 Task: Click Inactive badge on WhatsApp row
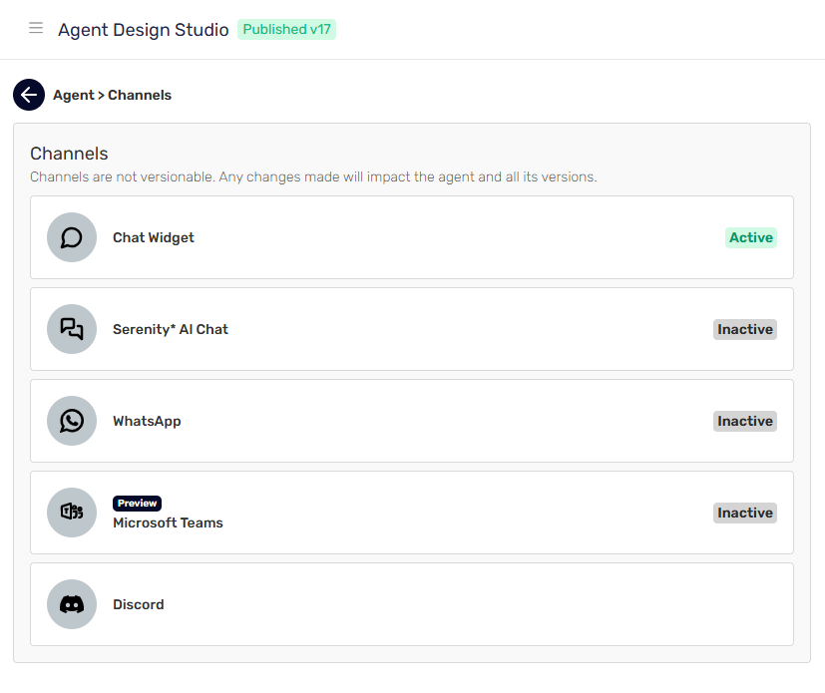[744, 421]
